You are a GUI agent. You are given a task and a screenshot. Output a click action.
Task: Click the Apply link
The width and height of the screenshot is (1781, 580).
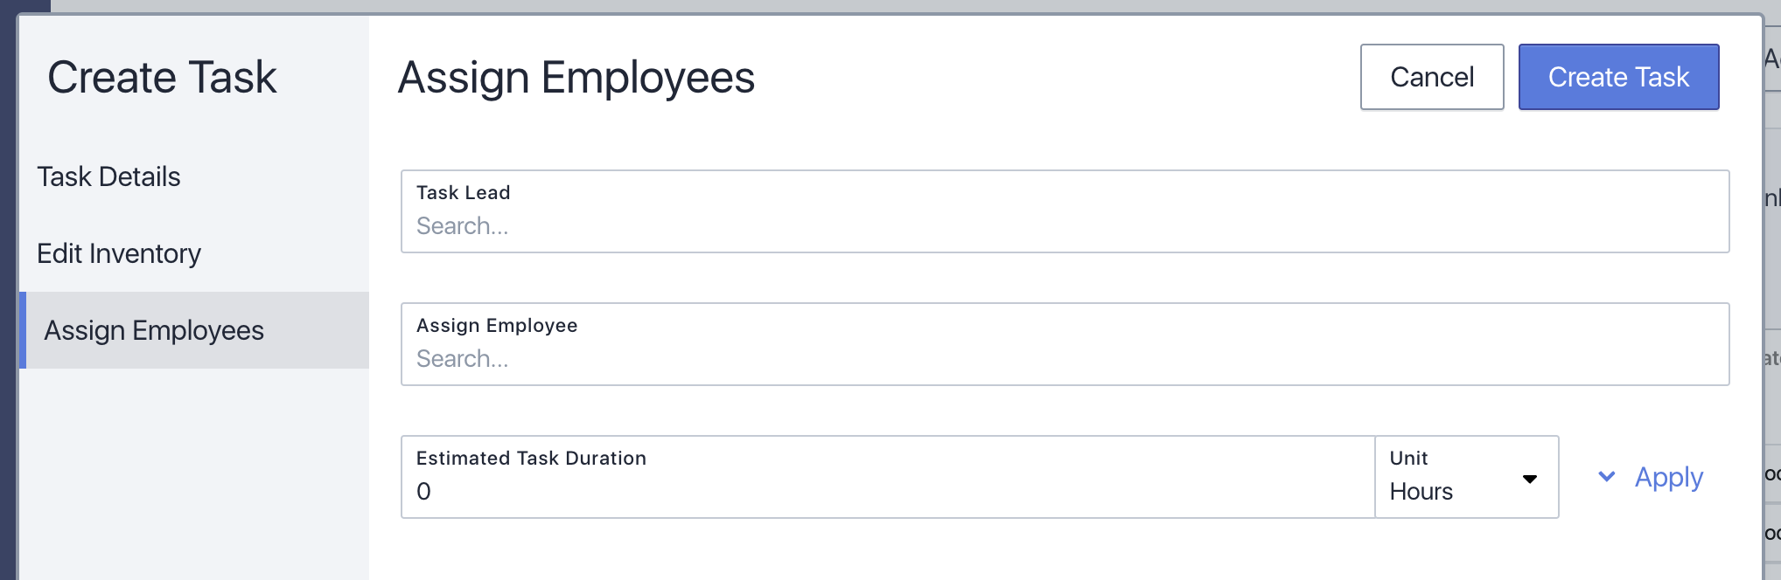click(x=1668, y=477)
